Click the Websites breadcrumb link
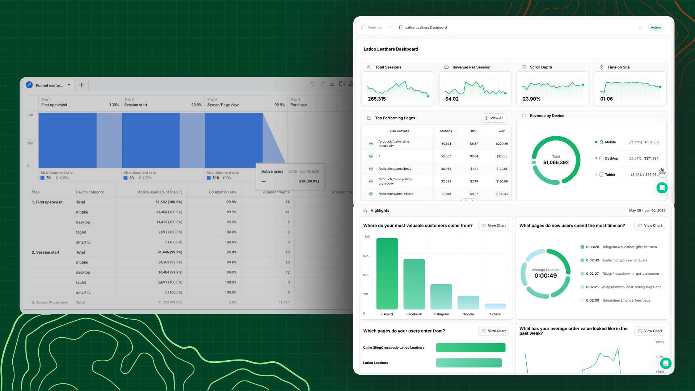 [x=375, y=28]
